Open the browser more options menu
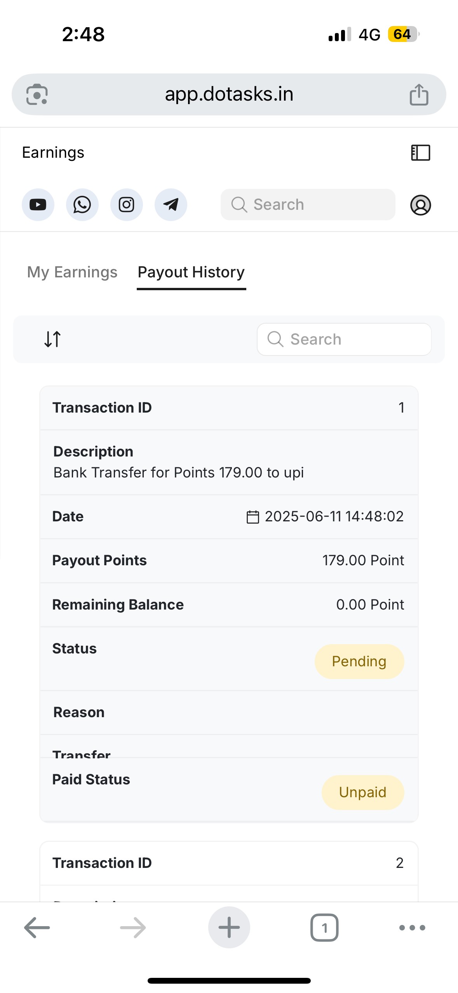This screenshot has width=458, height=993. pyautogui.click(x=412, y=928)
